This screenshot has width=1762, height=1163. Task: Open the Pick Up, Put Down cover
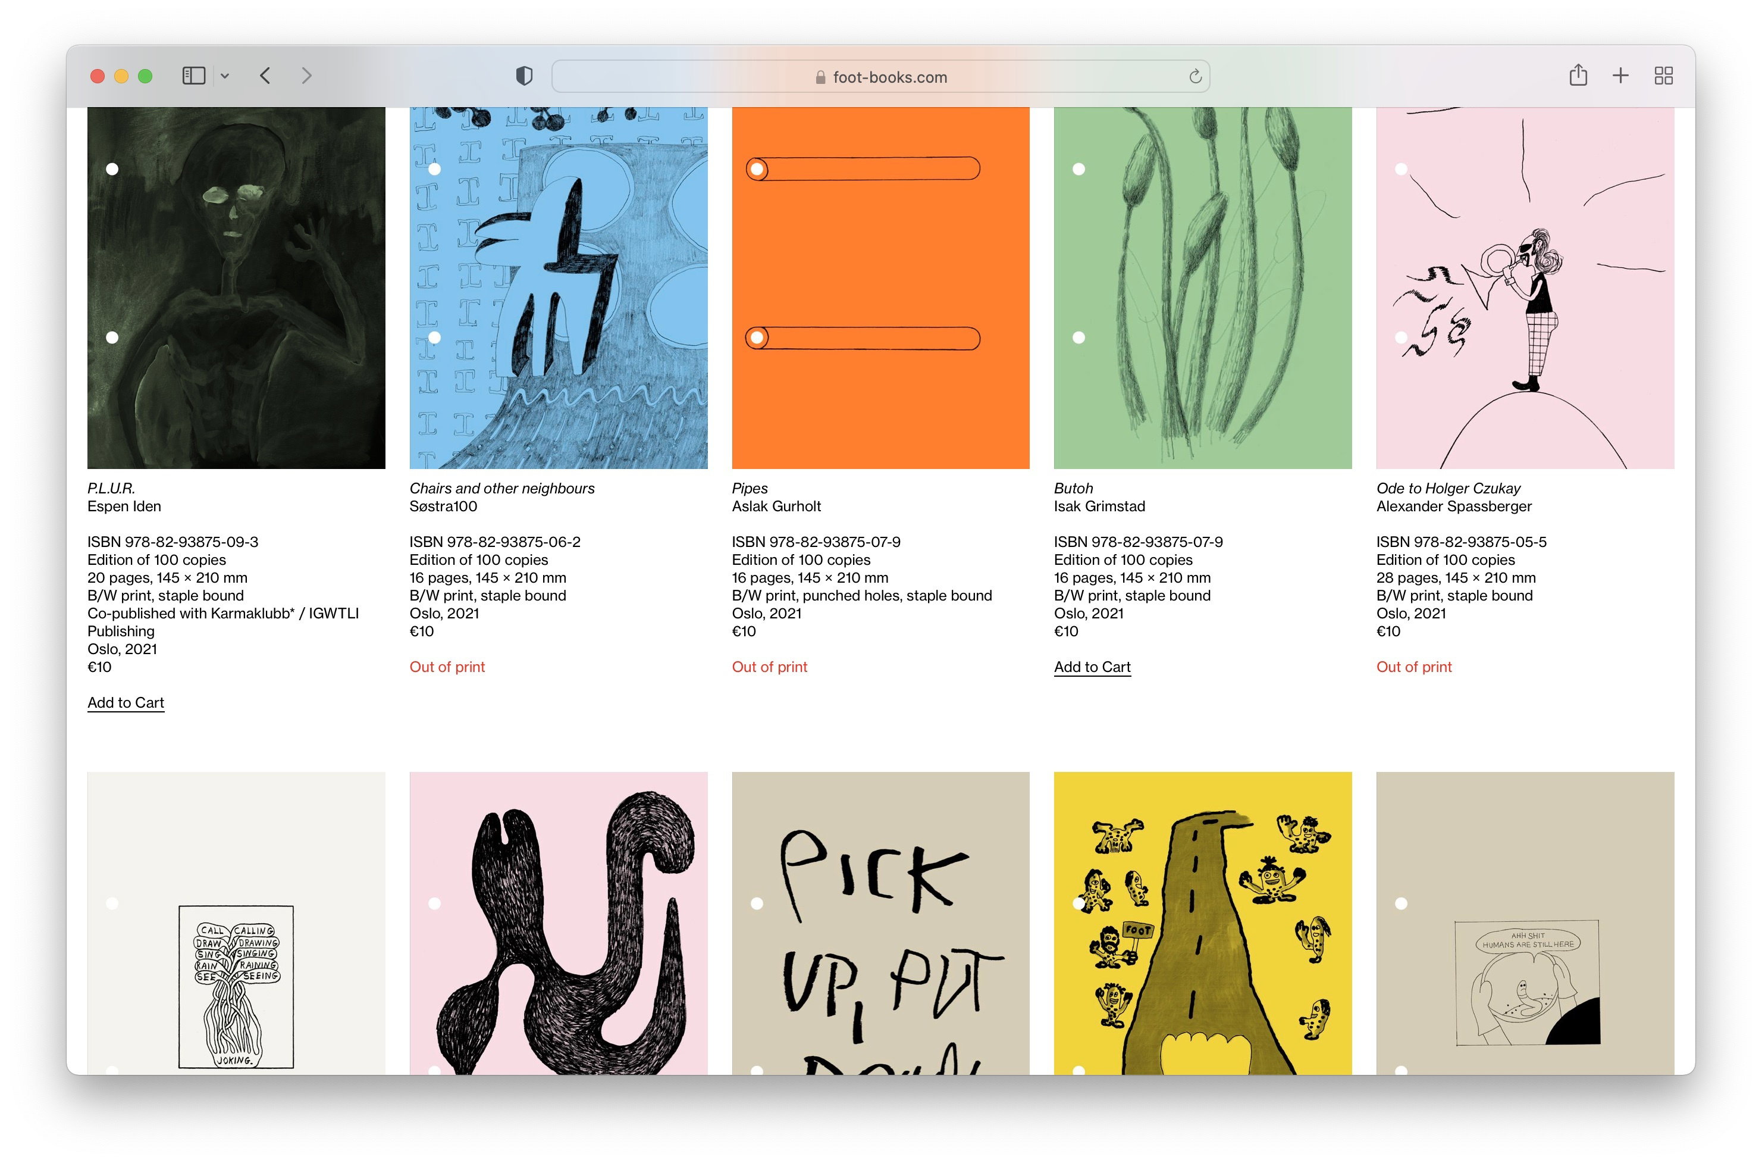point(880,923)
